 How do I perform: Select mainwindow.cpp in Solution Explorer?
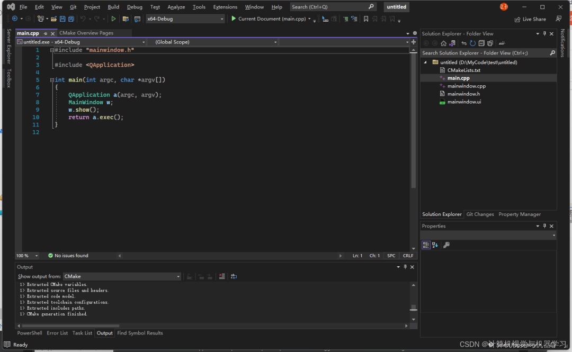pyautogui.click(x=466, y=86)
